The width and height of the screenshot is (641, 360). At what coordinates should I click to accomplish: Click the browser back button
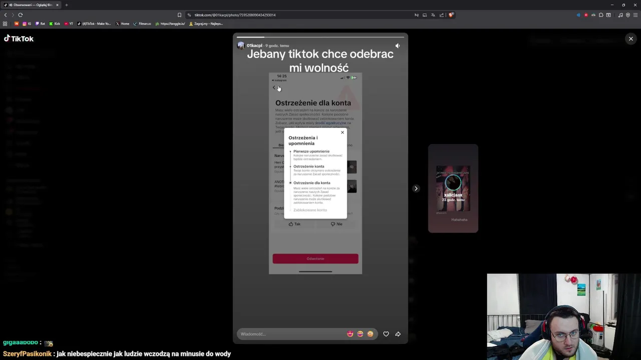point(6,15)
